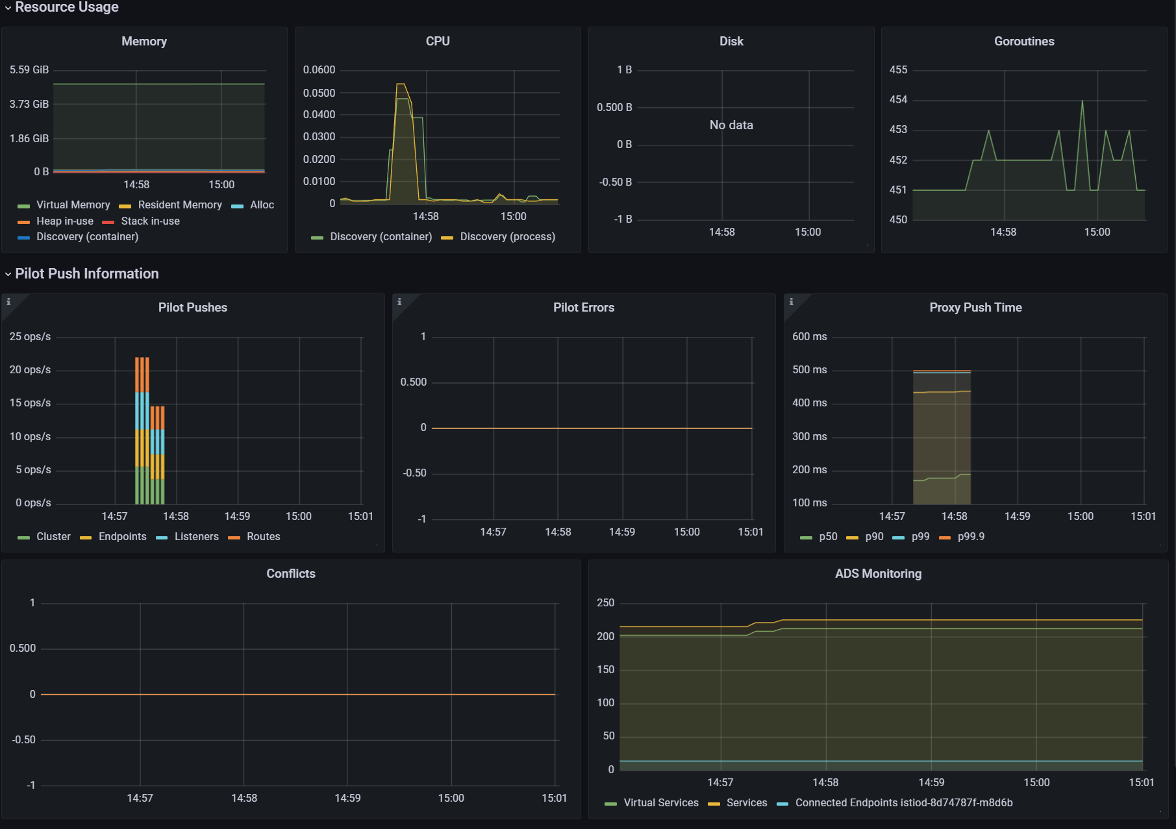The image size is (1176, 829).
Task: Open the Proxy Push Time title menu
Action: click(x=975, y=308)
